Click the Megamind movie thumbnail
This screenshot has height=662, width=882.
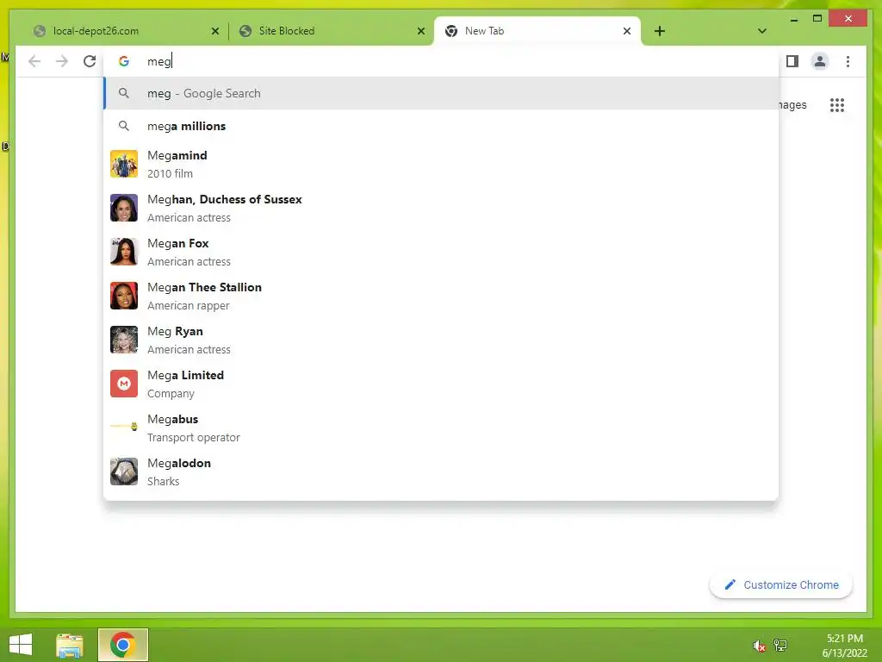(x=124, y=164)
